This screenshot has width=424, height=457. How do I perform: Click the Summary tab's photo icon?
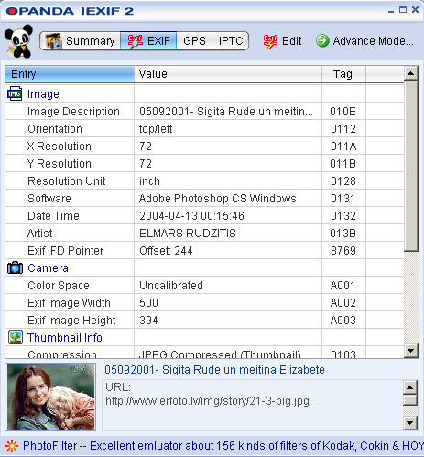tap(54, 40)
